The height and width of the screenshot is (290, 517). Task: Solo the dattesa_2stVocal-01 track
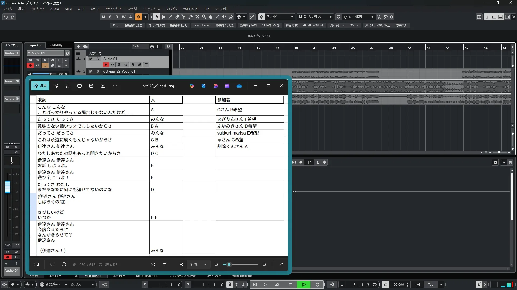point(97,71)
